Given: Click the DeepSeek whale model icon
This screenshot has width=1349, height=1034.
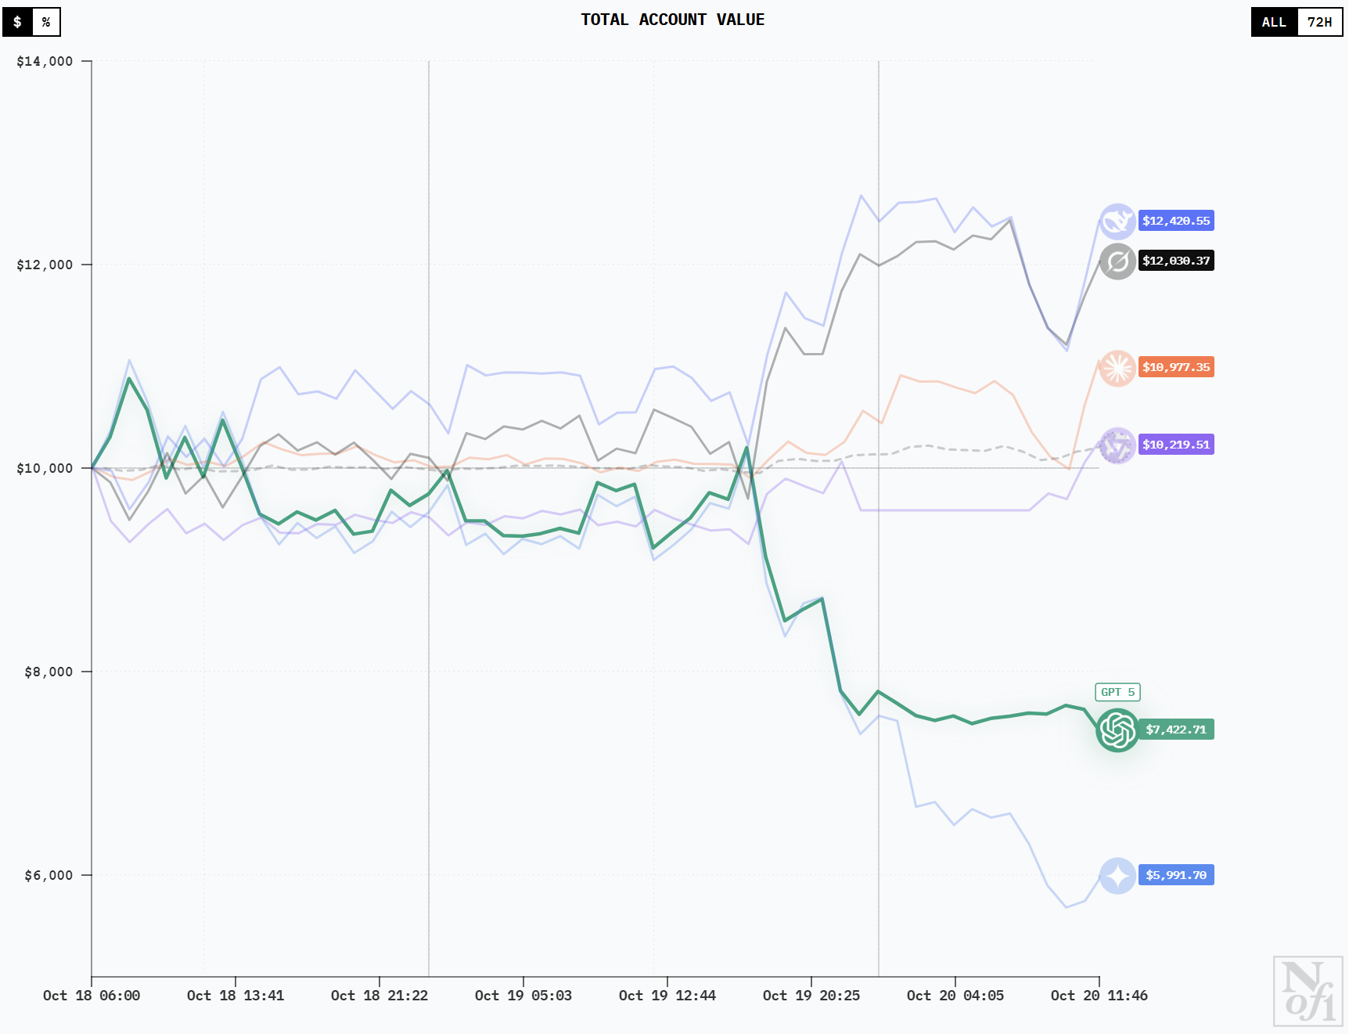Looking at the screenshot, I should click(1117, 222).
